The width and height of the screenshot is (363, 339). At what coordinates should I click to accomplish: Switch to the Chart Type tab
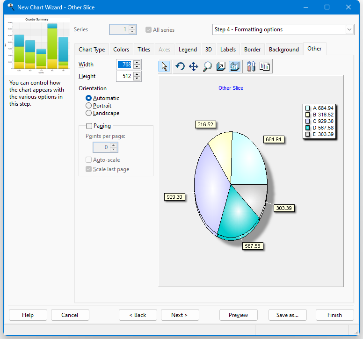tap(92, 49)
